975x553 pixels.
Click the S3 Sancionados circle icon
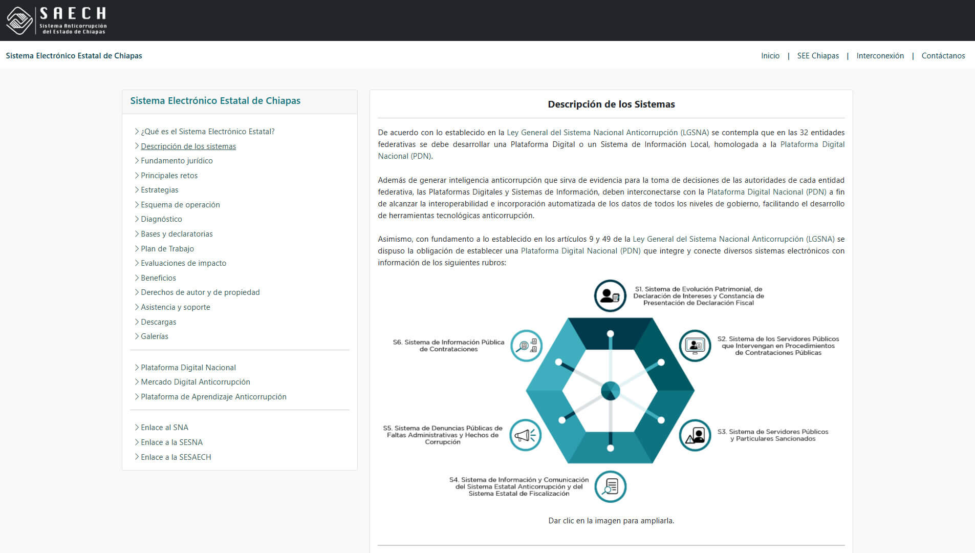point(695,435)
